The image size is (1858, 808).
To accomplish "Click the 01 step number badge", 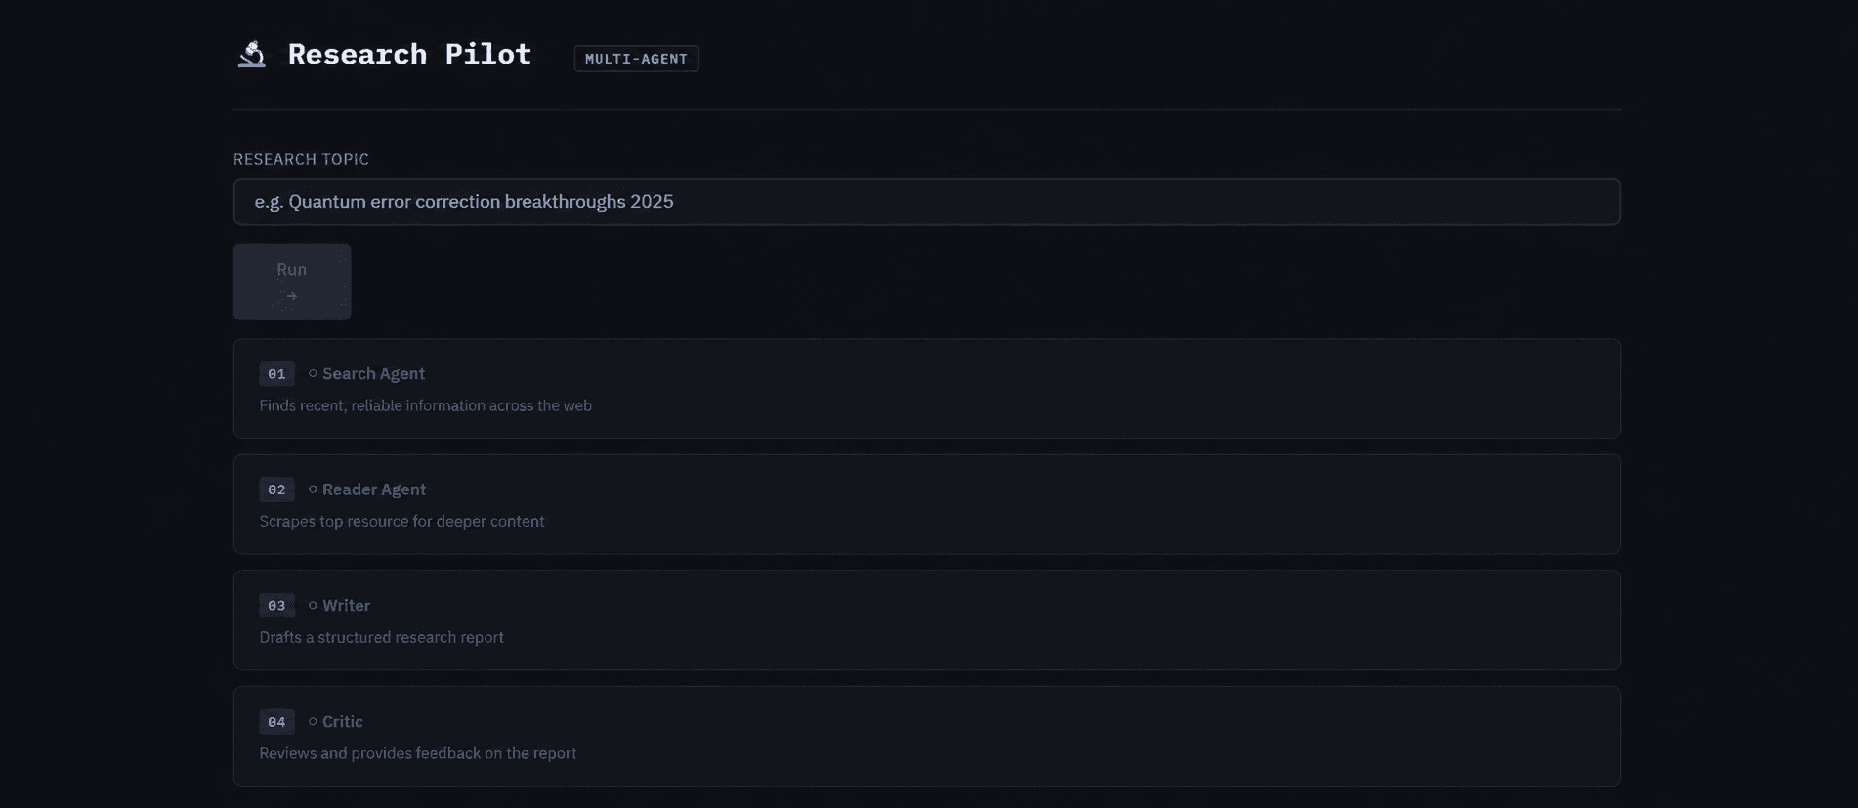I will [276, 374].
